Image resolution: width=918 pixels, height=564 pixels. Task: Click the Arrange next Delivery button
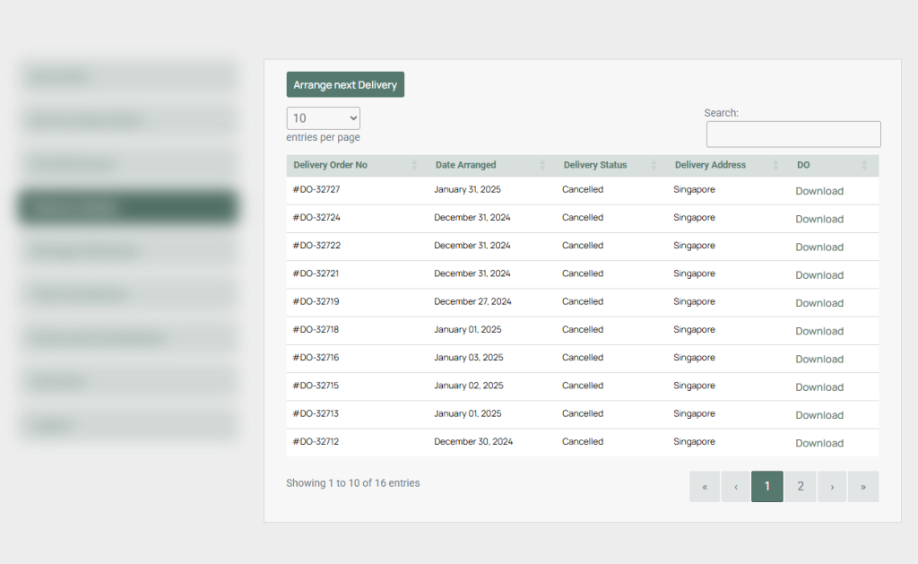point(345,84)
